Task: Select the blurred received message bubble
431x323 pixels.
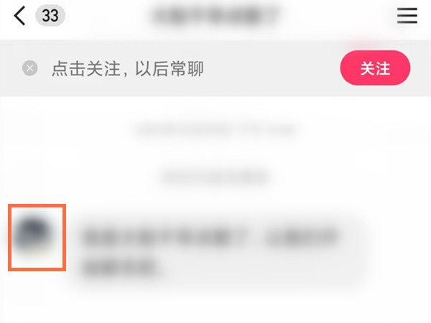Action: [x=220, y=251]
